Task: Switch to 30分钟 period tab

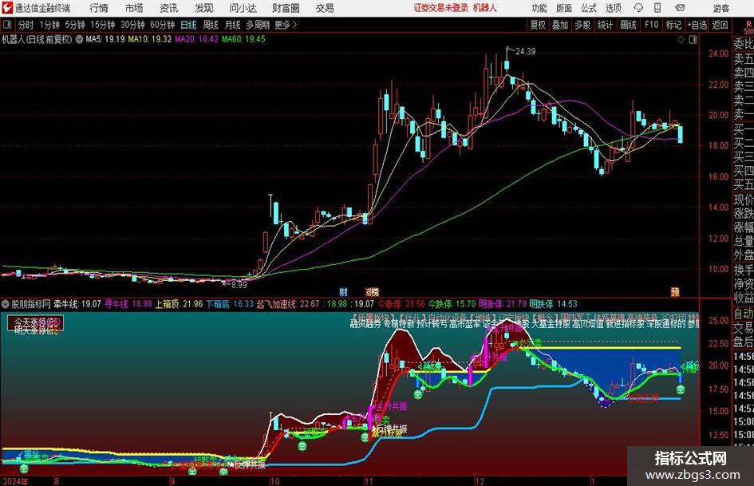Action: tap(132, 25)
